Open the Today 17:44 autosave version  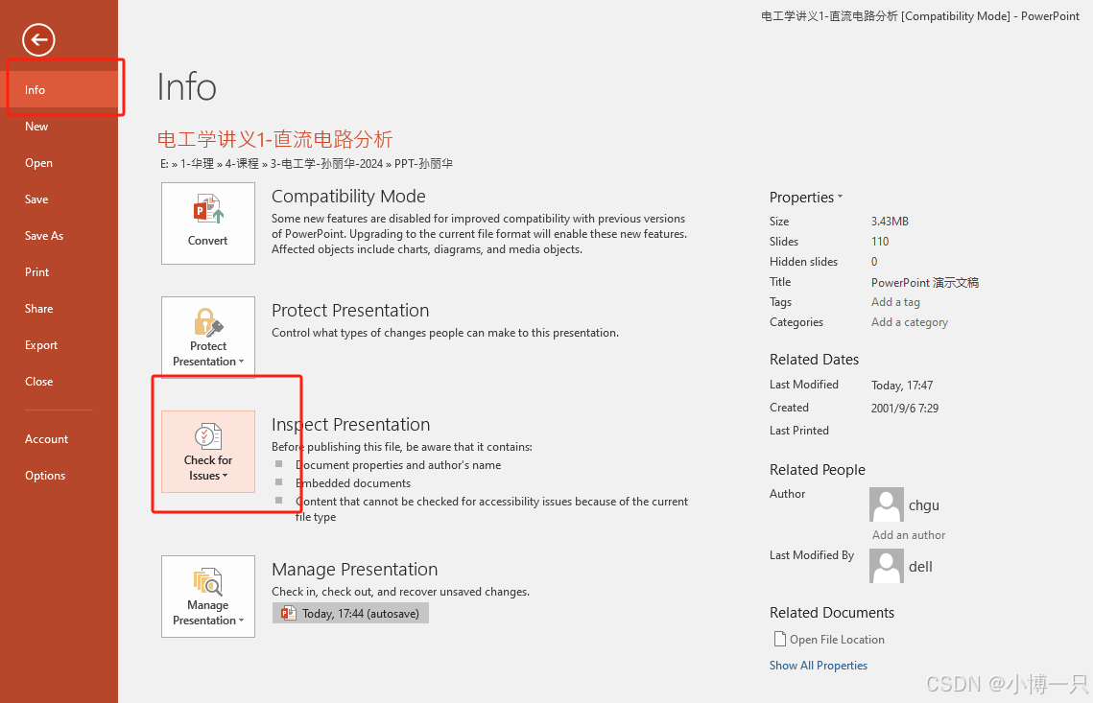[350, 613]
